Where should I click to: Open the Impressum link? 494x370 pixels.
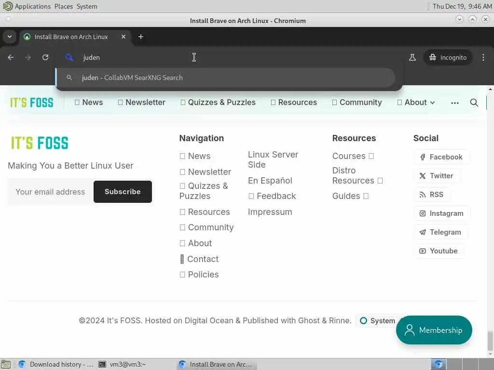click(270, 212)
